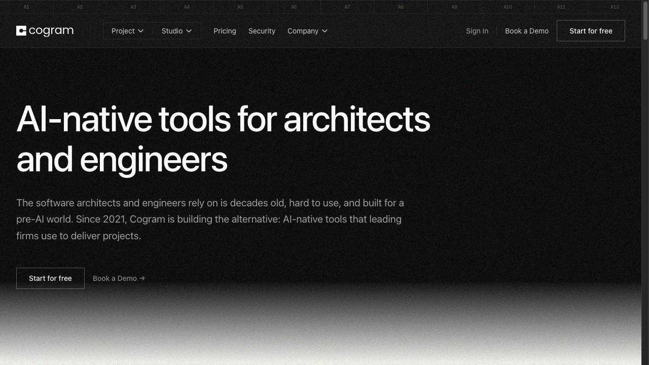This screenshot has width=649, height=365.
Task: Click the Cogram logo icon
Action: pos(21,31)
